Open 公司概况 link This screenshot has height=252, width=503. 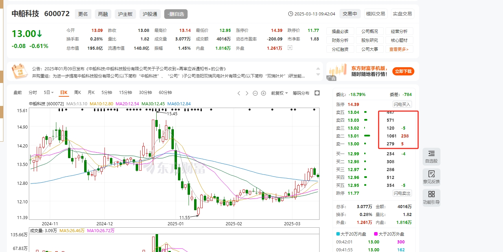[370, 31]
